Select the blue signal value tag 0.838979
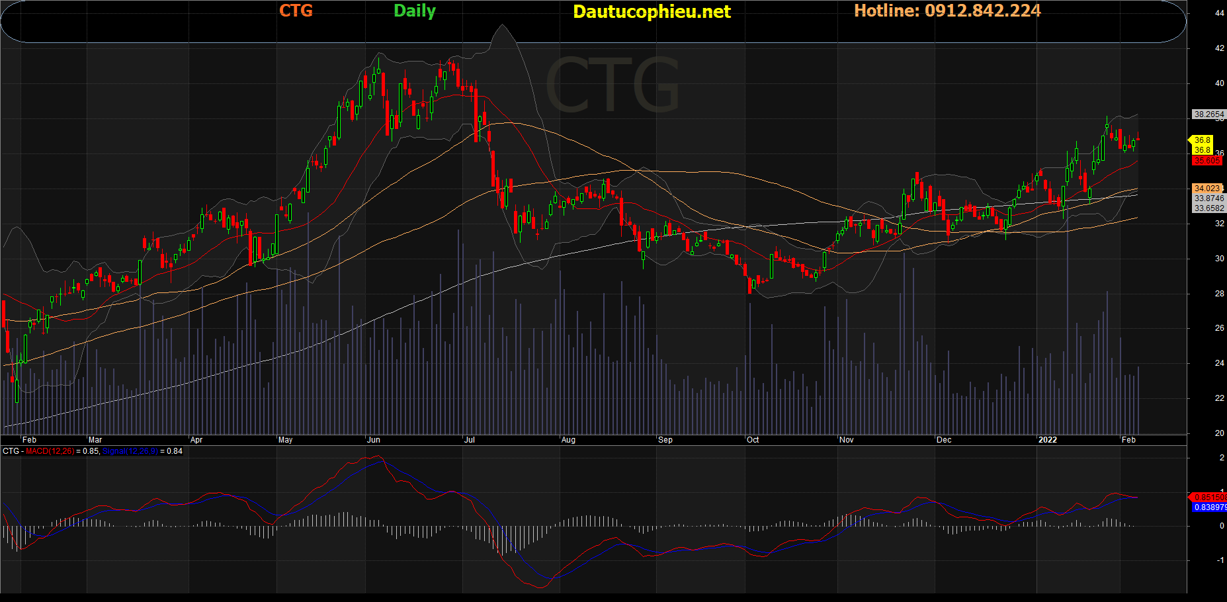 pos(1209,507)
